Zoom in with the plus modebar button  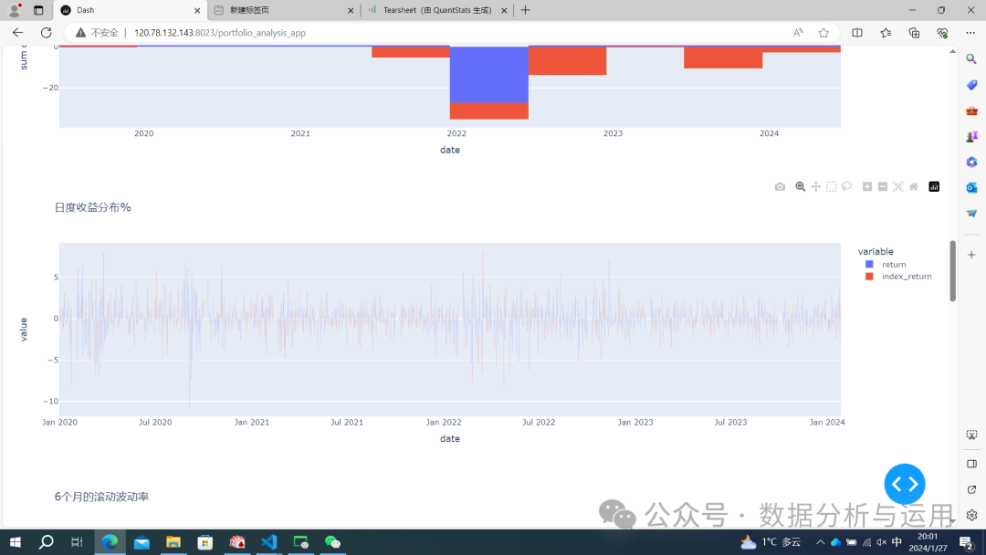(x=867, y=187)
